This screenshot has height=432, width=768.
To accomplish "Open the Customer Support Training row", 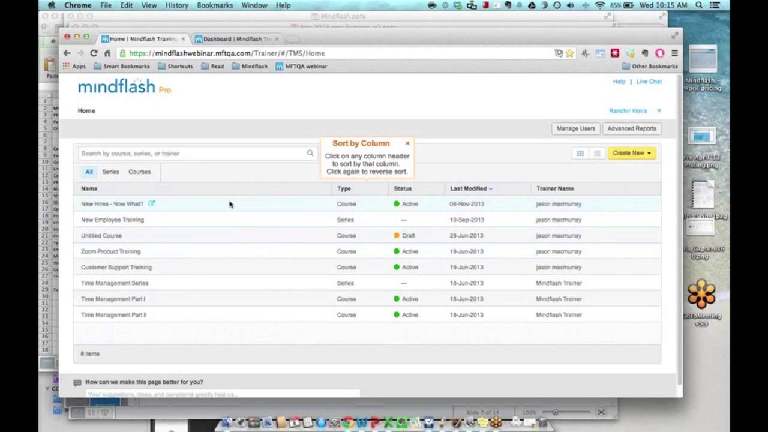I will coord(367,267).
